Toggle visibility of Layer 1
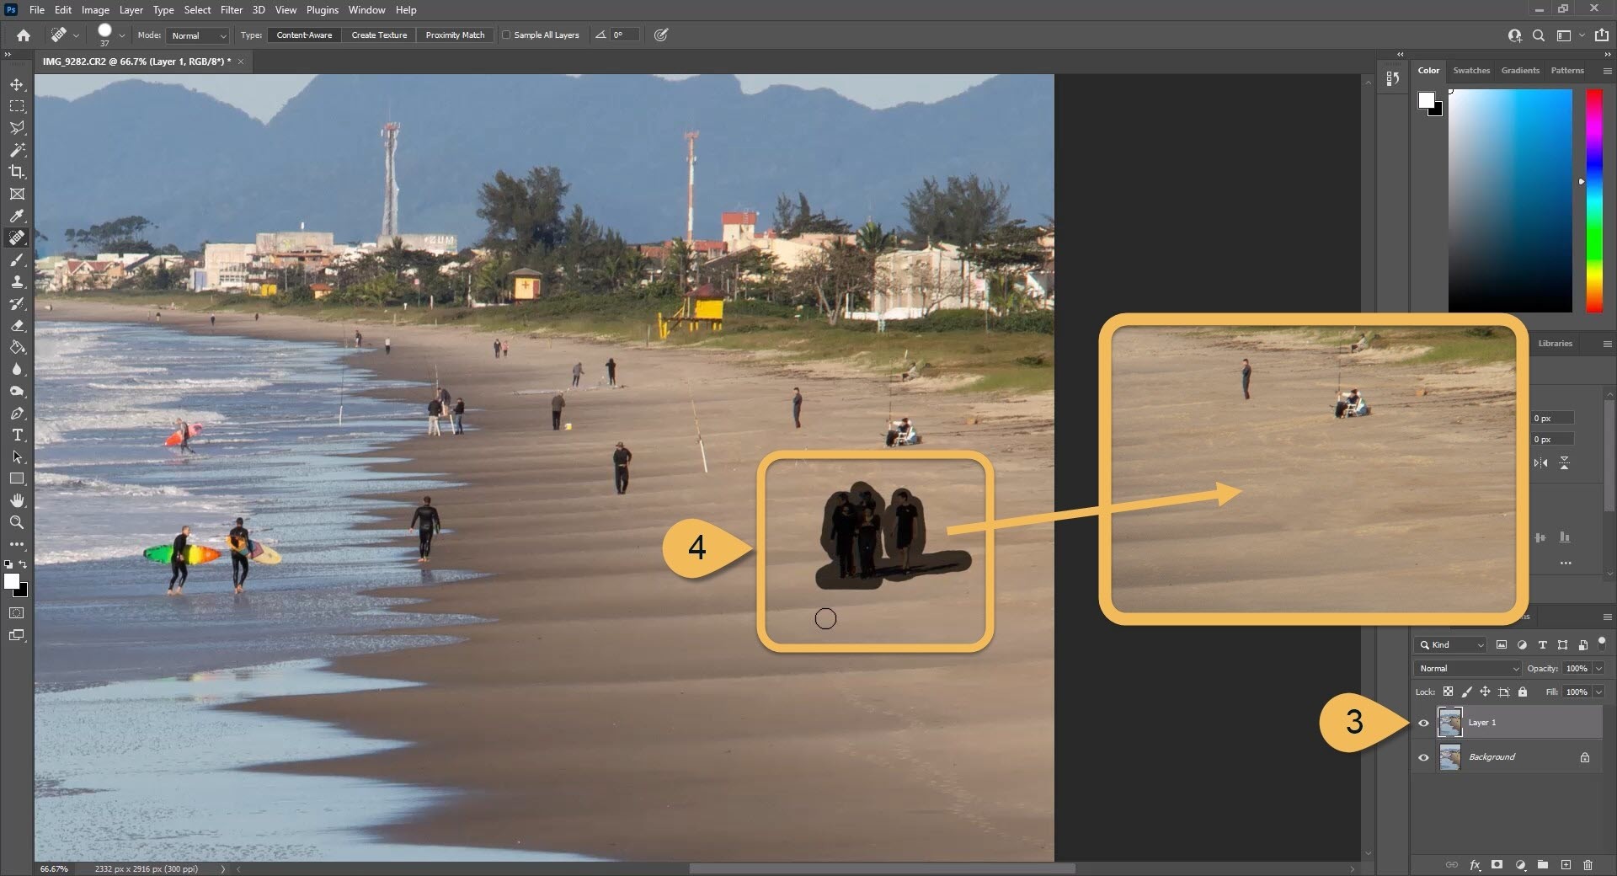 pos(1423,723)
